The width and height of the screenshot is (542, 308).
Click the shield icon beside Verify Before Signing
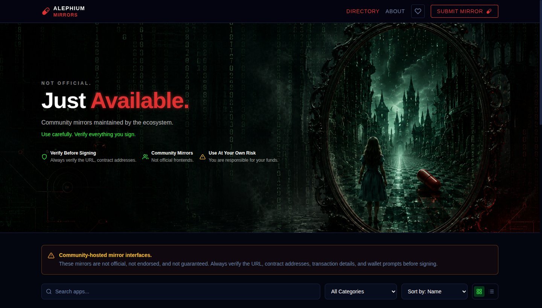[x=44, y=156]
